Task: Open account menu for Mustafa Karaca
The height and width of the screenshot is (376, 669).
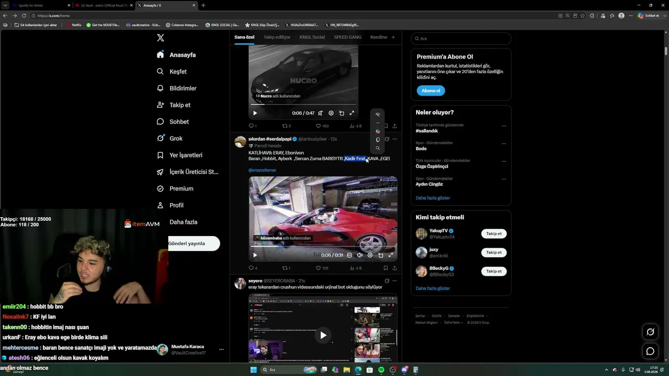Action: (221, 349)
